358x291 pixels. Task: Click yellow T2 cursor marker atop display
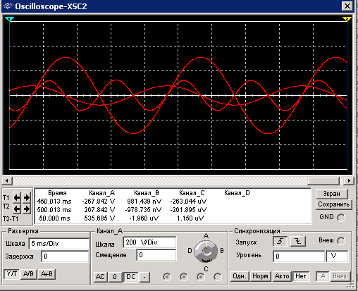347,19
